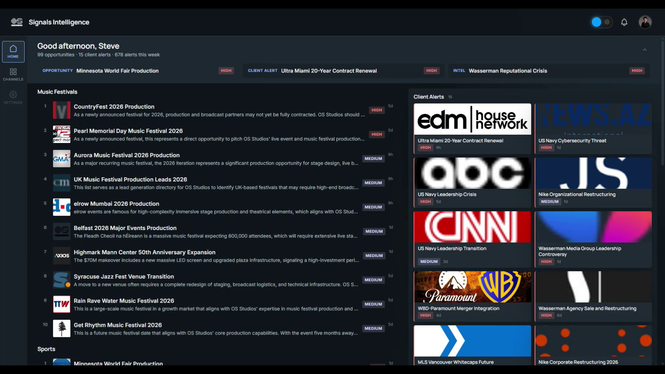This screenshot has width=665, height=374.
Task: Click the Sports section heading
Action: click(x=46, y=349)
